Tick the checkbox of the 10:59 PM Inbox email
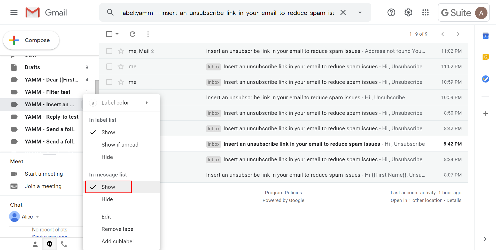 (x=109, y=82)
